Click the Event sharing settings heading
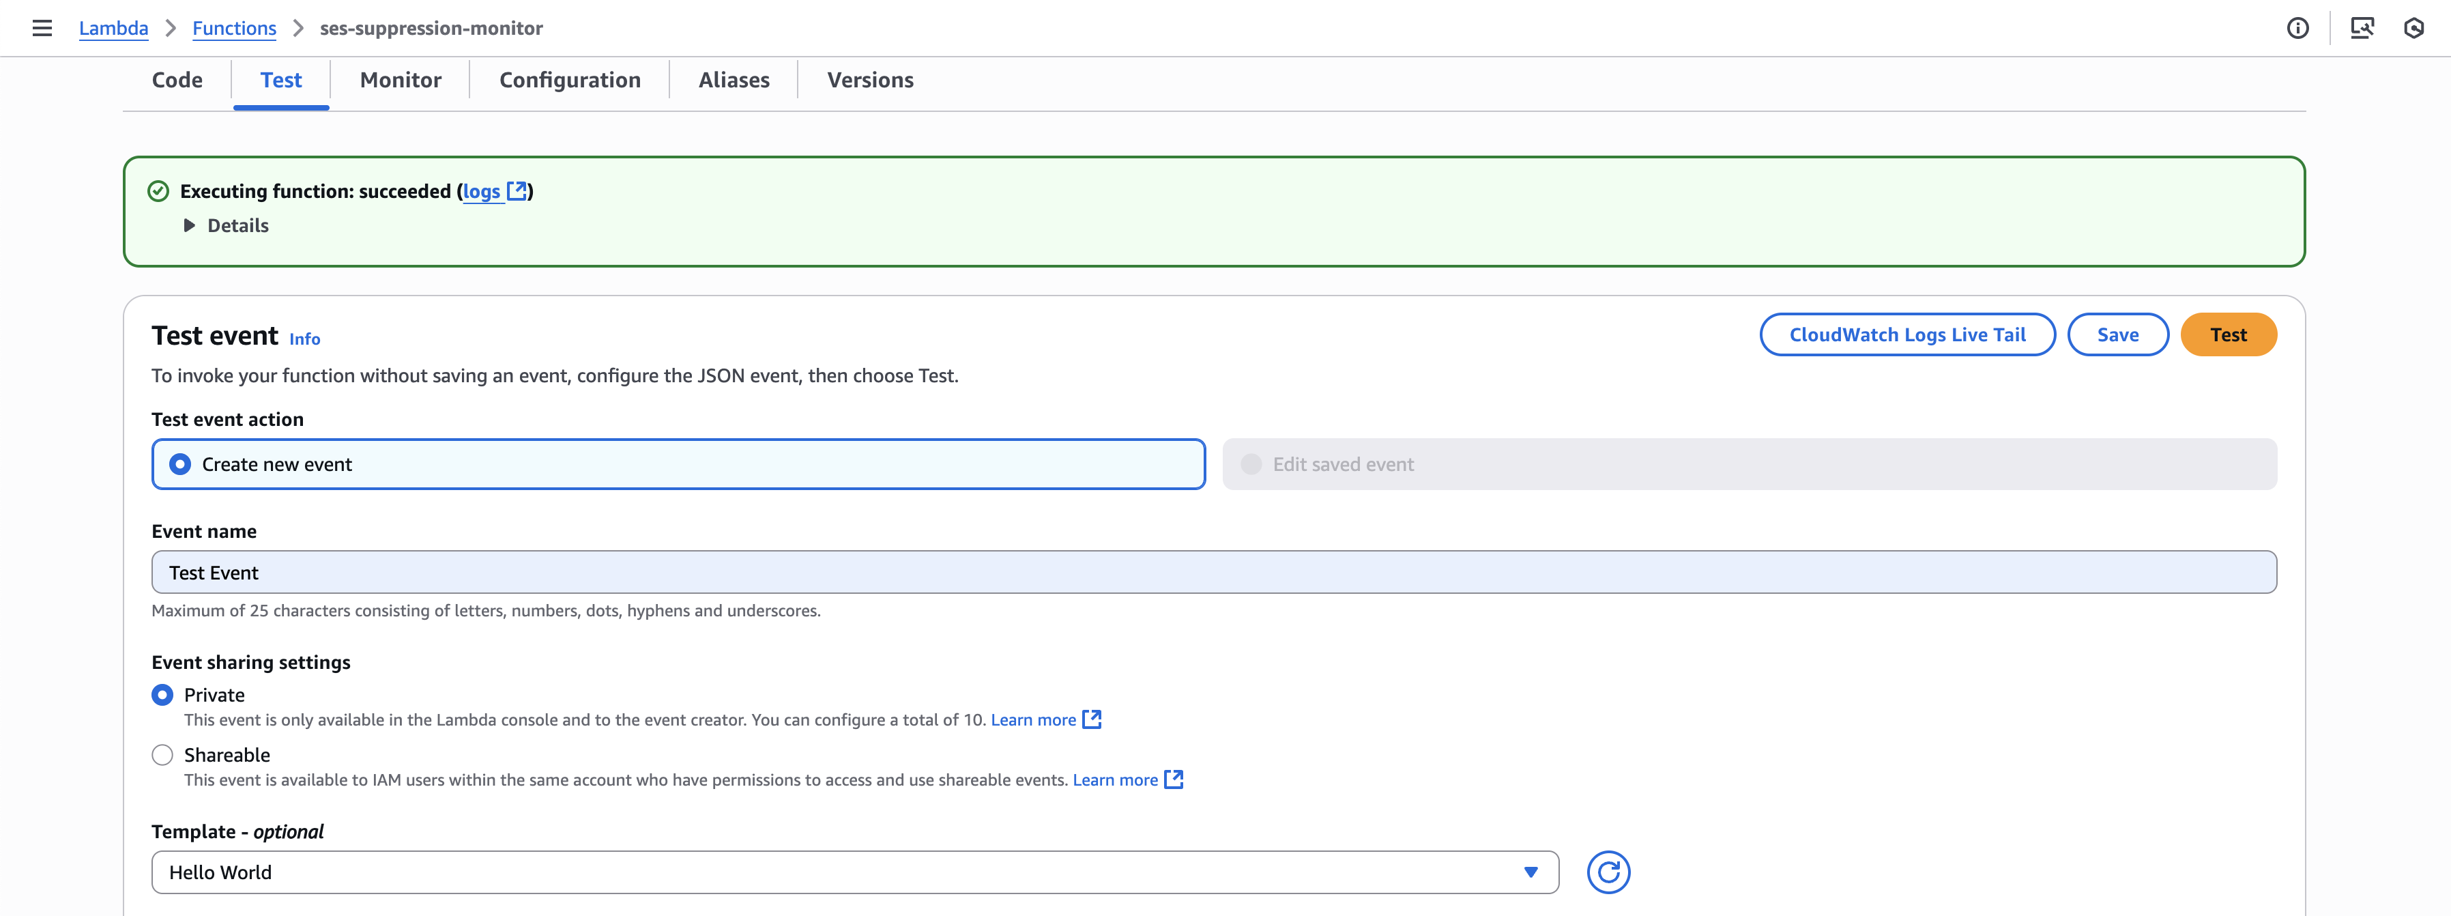This screenshot has height=916, width=2451. pos(251,662)
